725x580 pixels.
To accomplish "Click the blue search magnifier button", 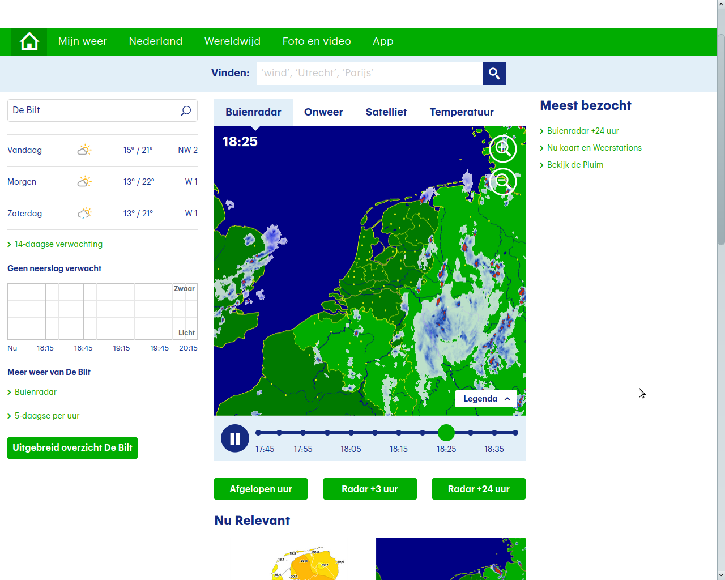I will coord(494,74).
